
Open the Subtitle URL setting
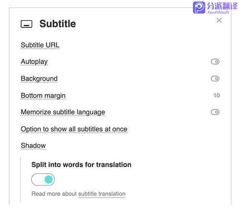click(x=40, y=45)
